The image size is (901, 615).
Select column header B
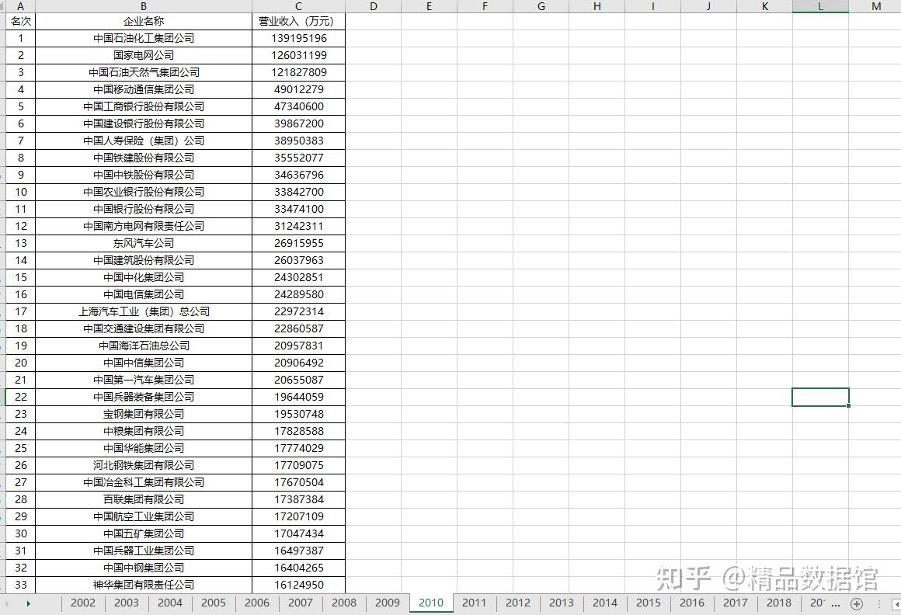(144, 6)
